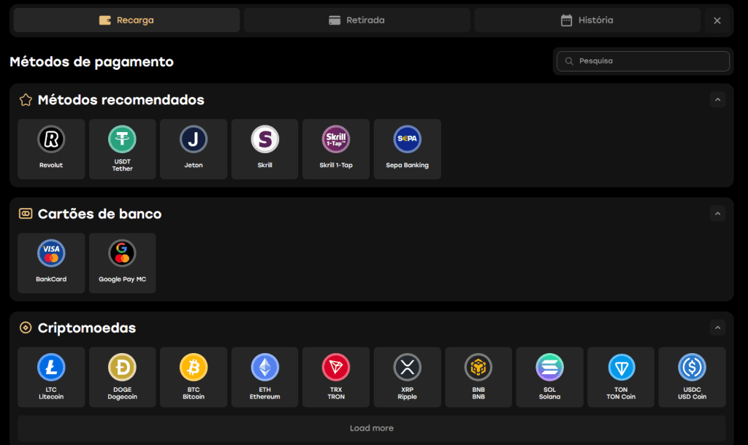Select the Skrill 1-Tap option
The image size is (748, 445).
pyautogui.click(x=336, y=149)
